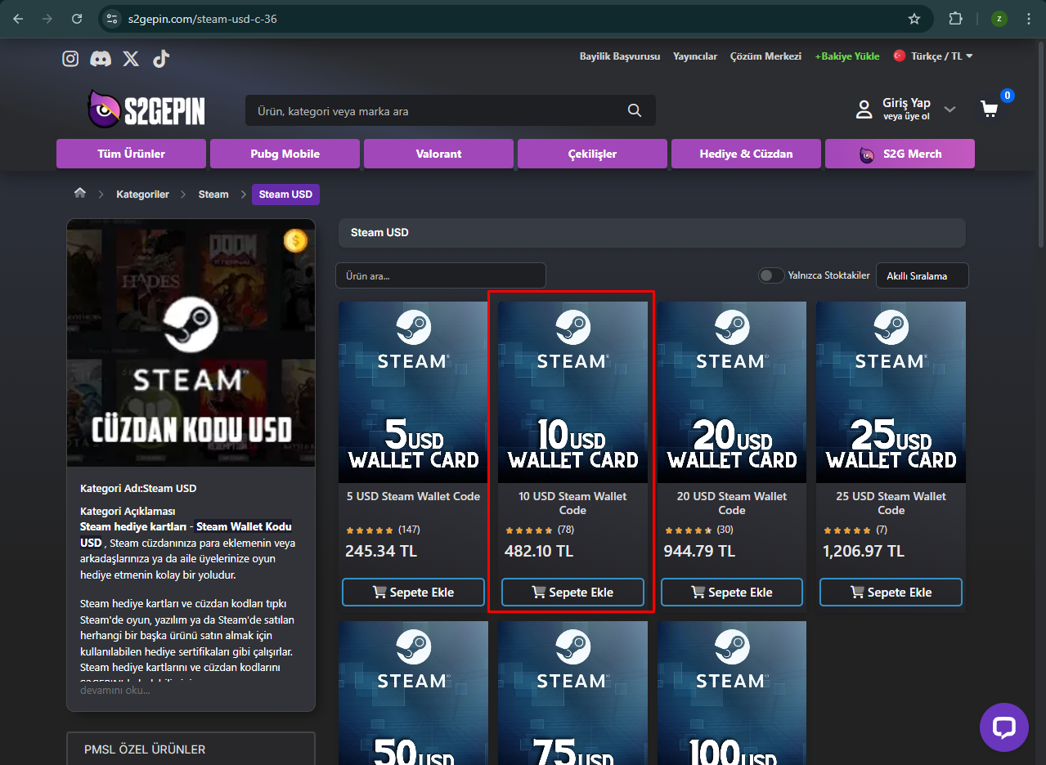This screenshot has height=765, width=1046.
Task: Click the 944.79 TL price
Action: point(698,551)
